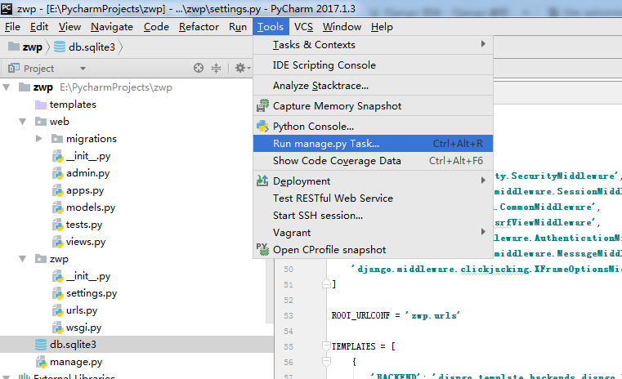
Task: Click the zwp folder icon in breadcrumb
Action: [14, 47]
